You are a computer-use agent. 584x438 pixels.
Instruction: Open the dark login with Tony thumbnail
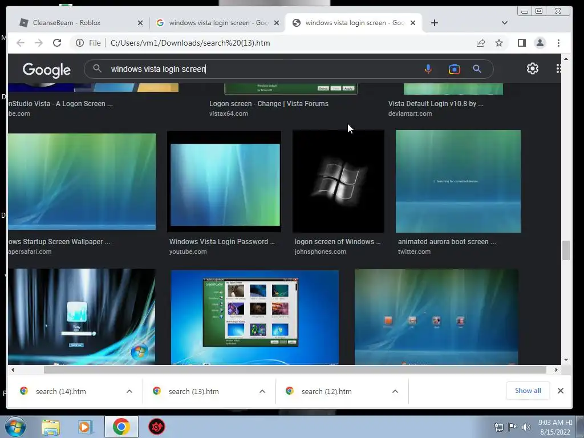coord(82,317)
